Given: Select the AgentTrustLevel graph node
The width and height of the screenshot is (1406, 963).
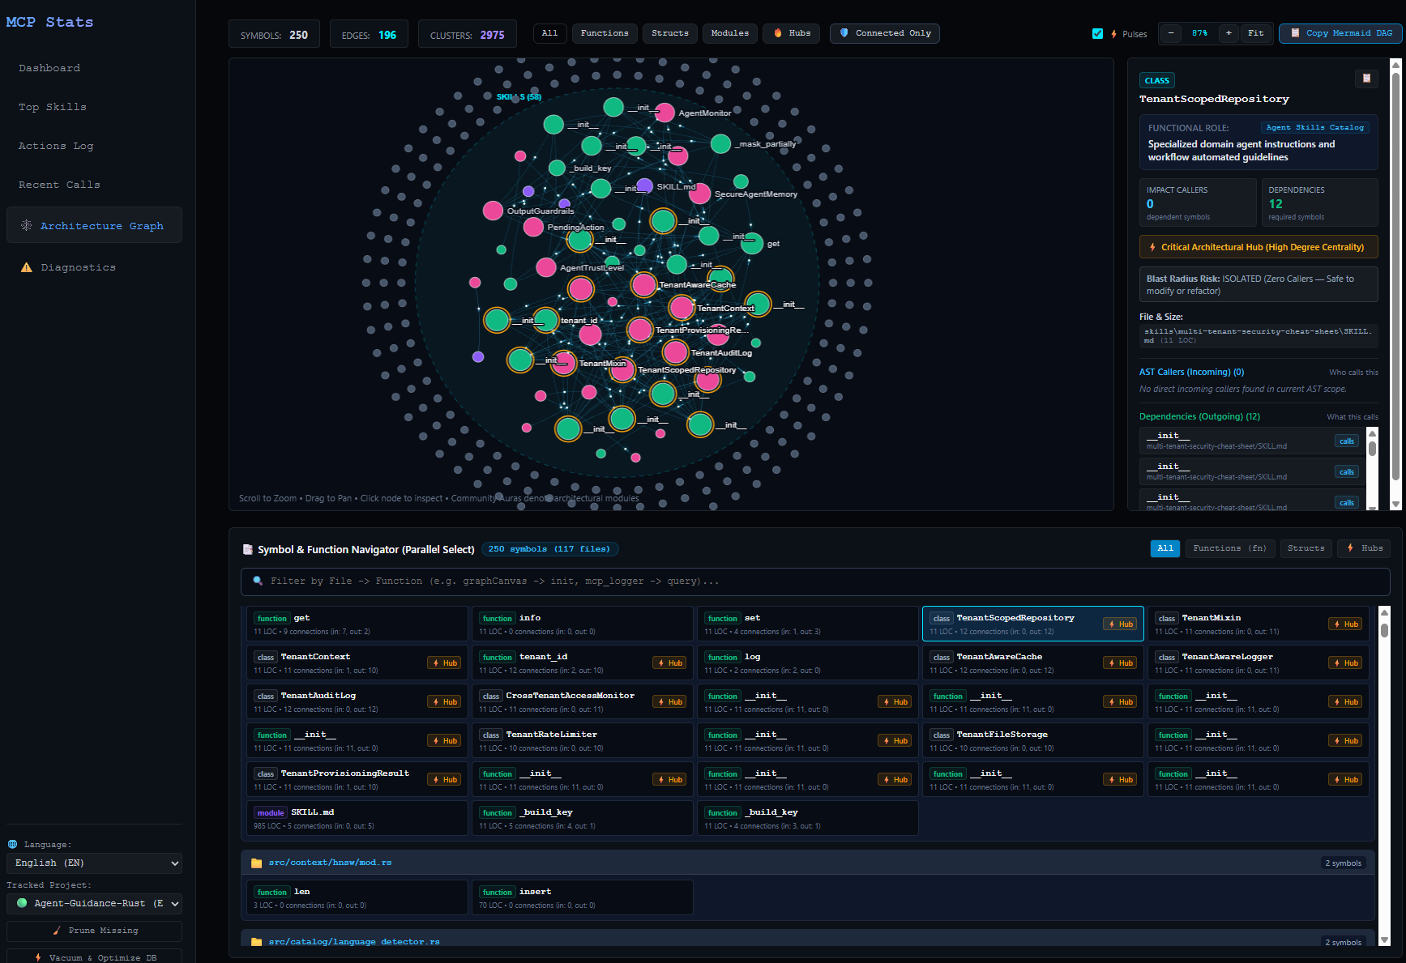Looking at the screenshot, I should point(546,267).
